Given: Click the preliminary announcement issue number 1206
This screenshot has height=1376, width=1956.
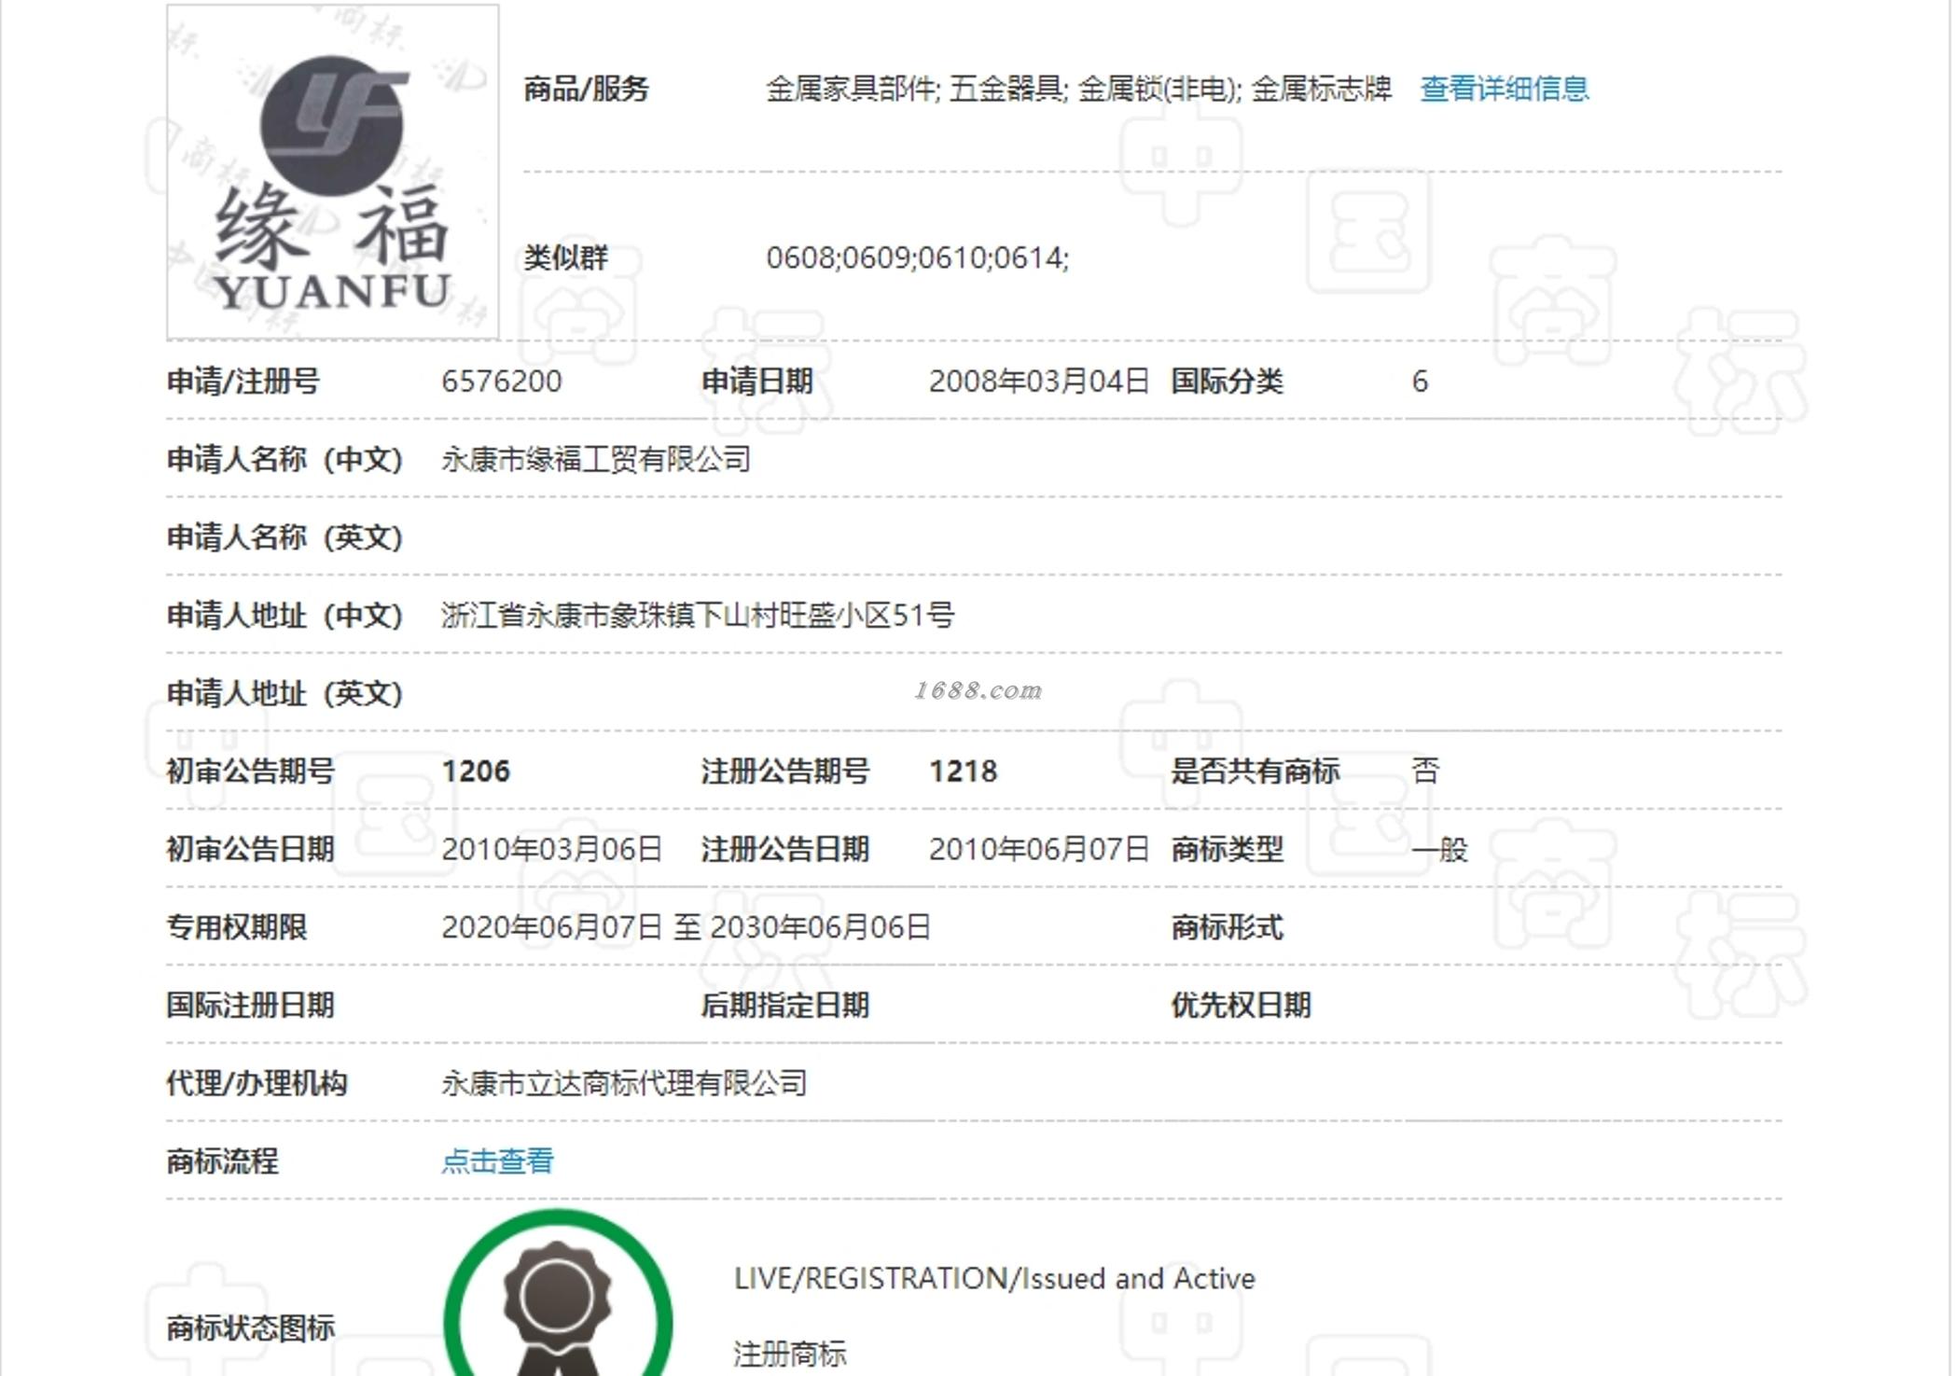Looking at the screenshot, I should [476, 771].
